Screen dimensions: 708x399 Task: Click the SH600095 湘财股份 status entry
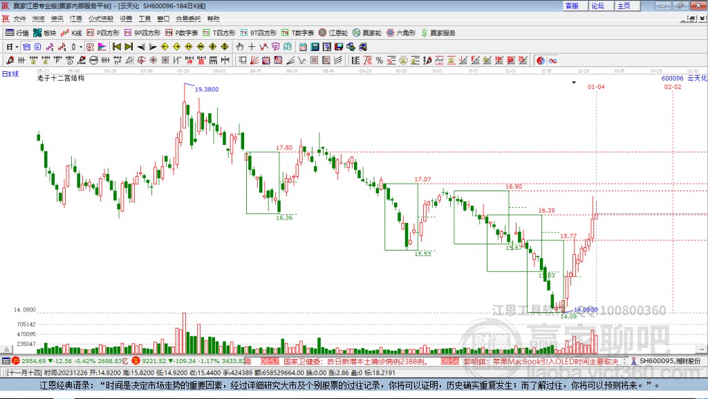pos(670,361)
